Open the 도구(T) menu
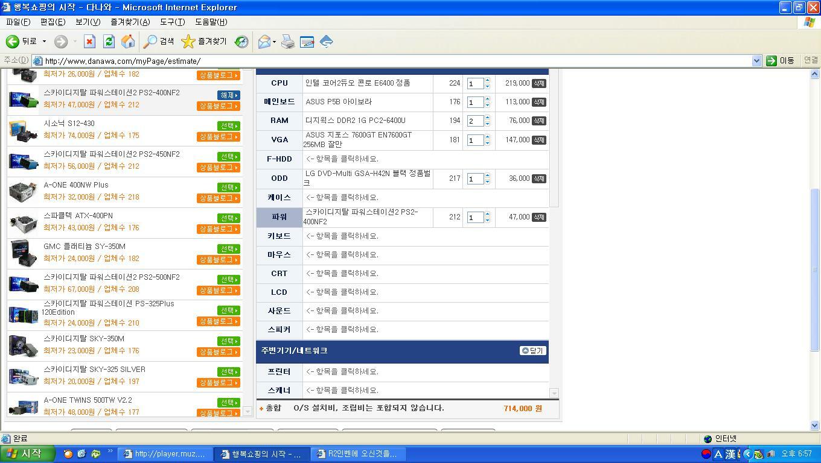Image resolution: width=821 pixels, height=463 pixels. point(172,22)
